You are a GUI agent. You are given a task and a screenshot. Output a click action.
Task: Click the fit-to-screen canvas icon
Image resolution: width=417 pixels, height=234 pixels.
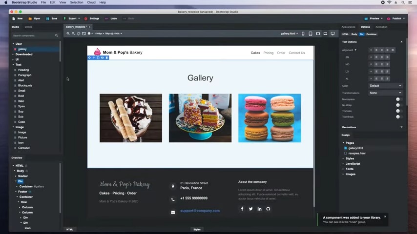coord(84,34)
